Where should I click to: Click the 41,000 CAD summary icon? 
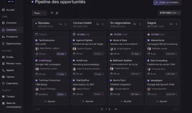(74, 34)
